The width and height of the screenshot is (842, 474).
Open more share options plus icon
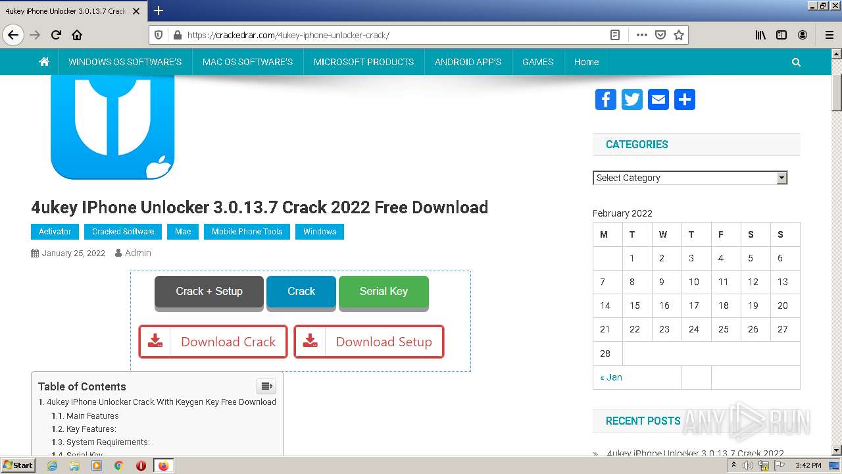tap(685, 99)
